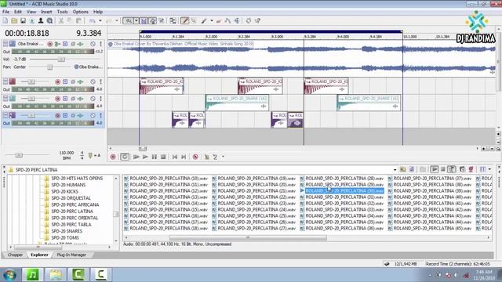Open project using the folder toolbar icon

pos(14,21)
